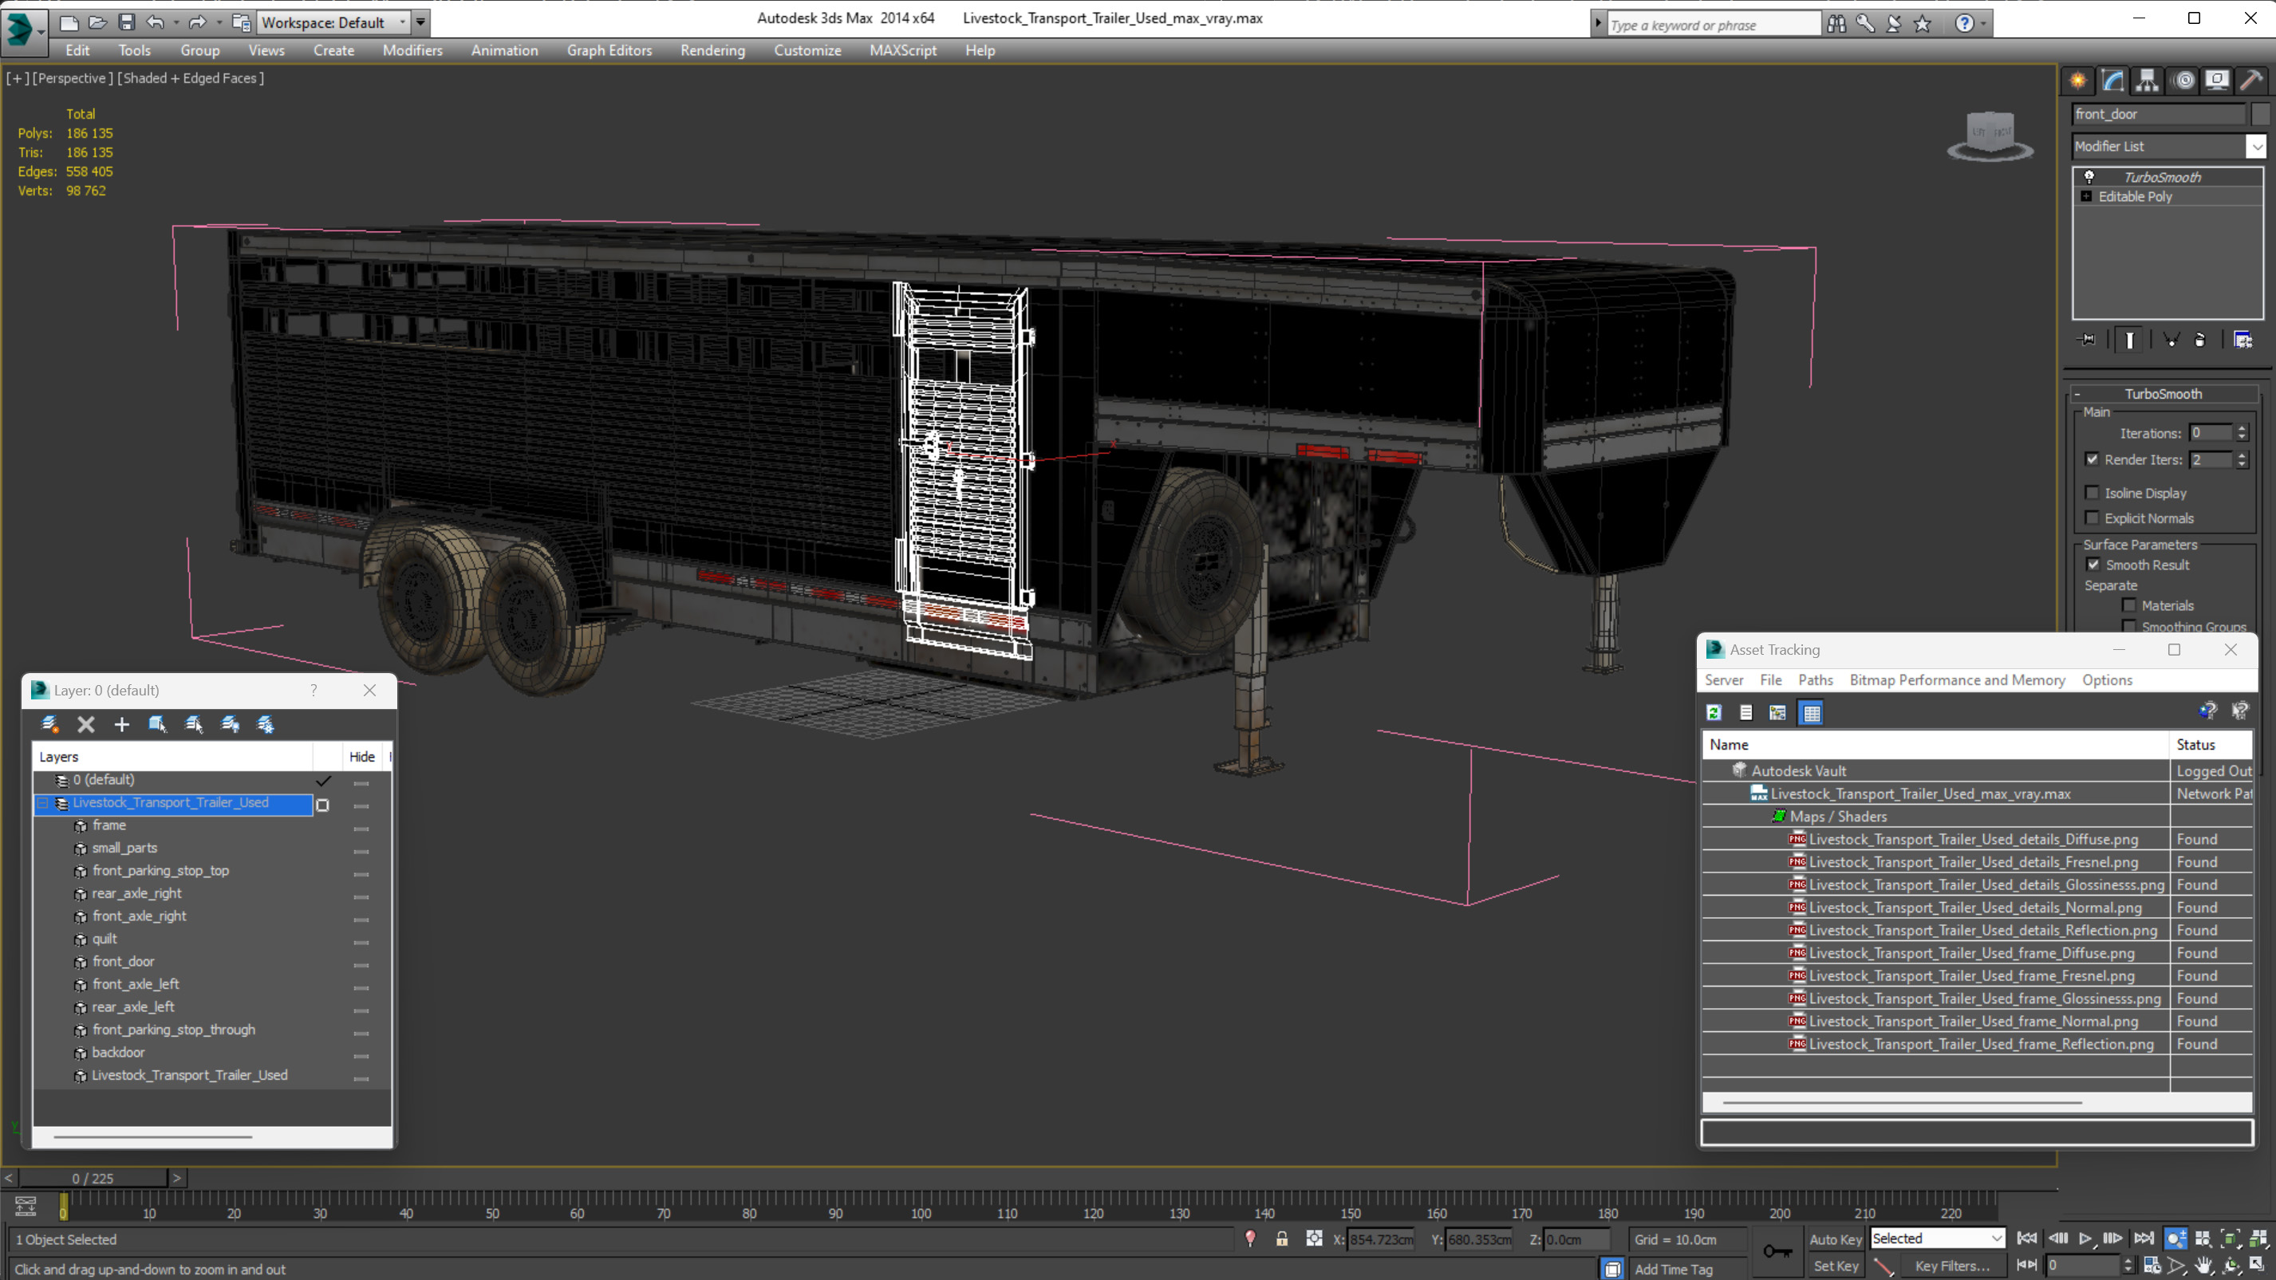Click the keyword search input field
The image size is (2276, 1280).
point(1714,25)
